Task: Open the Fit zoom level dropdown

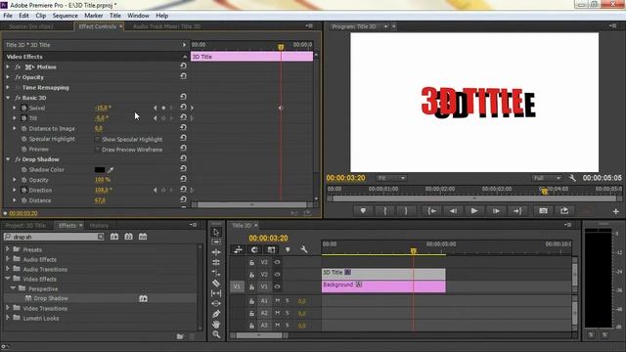Action: point(391,178)
